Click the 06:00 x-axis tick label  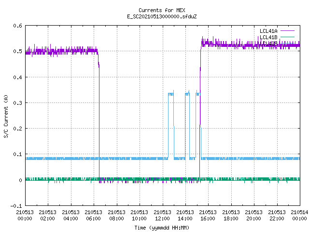93,218
